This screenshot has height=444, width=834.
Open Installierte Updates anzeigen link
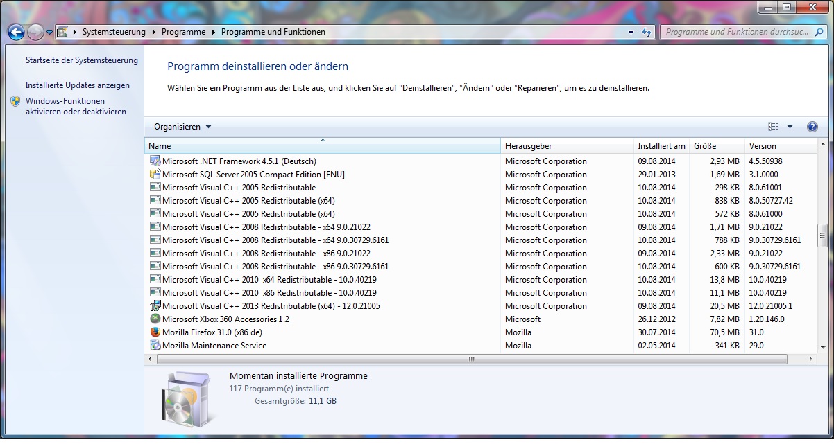[78, 85]
